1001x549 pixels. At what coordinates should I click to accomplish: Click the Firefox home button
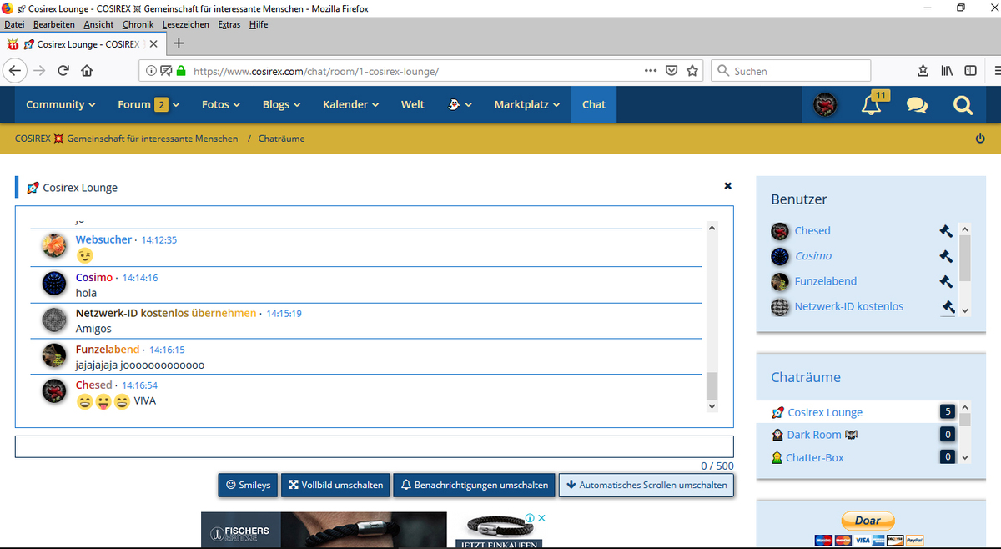pos(86,71)
